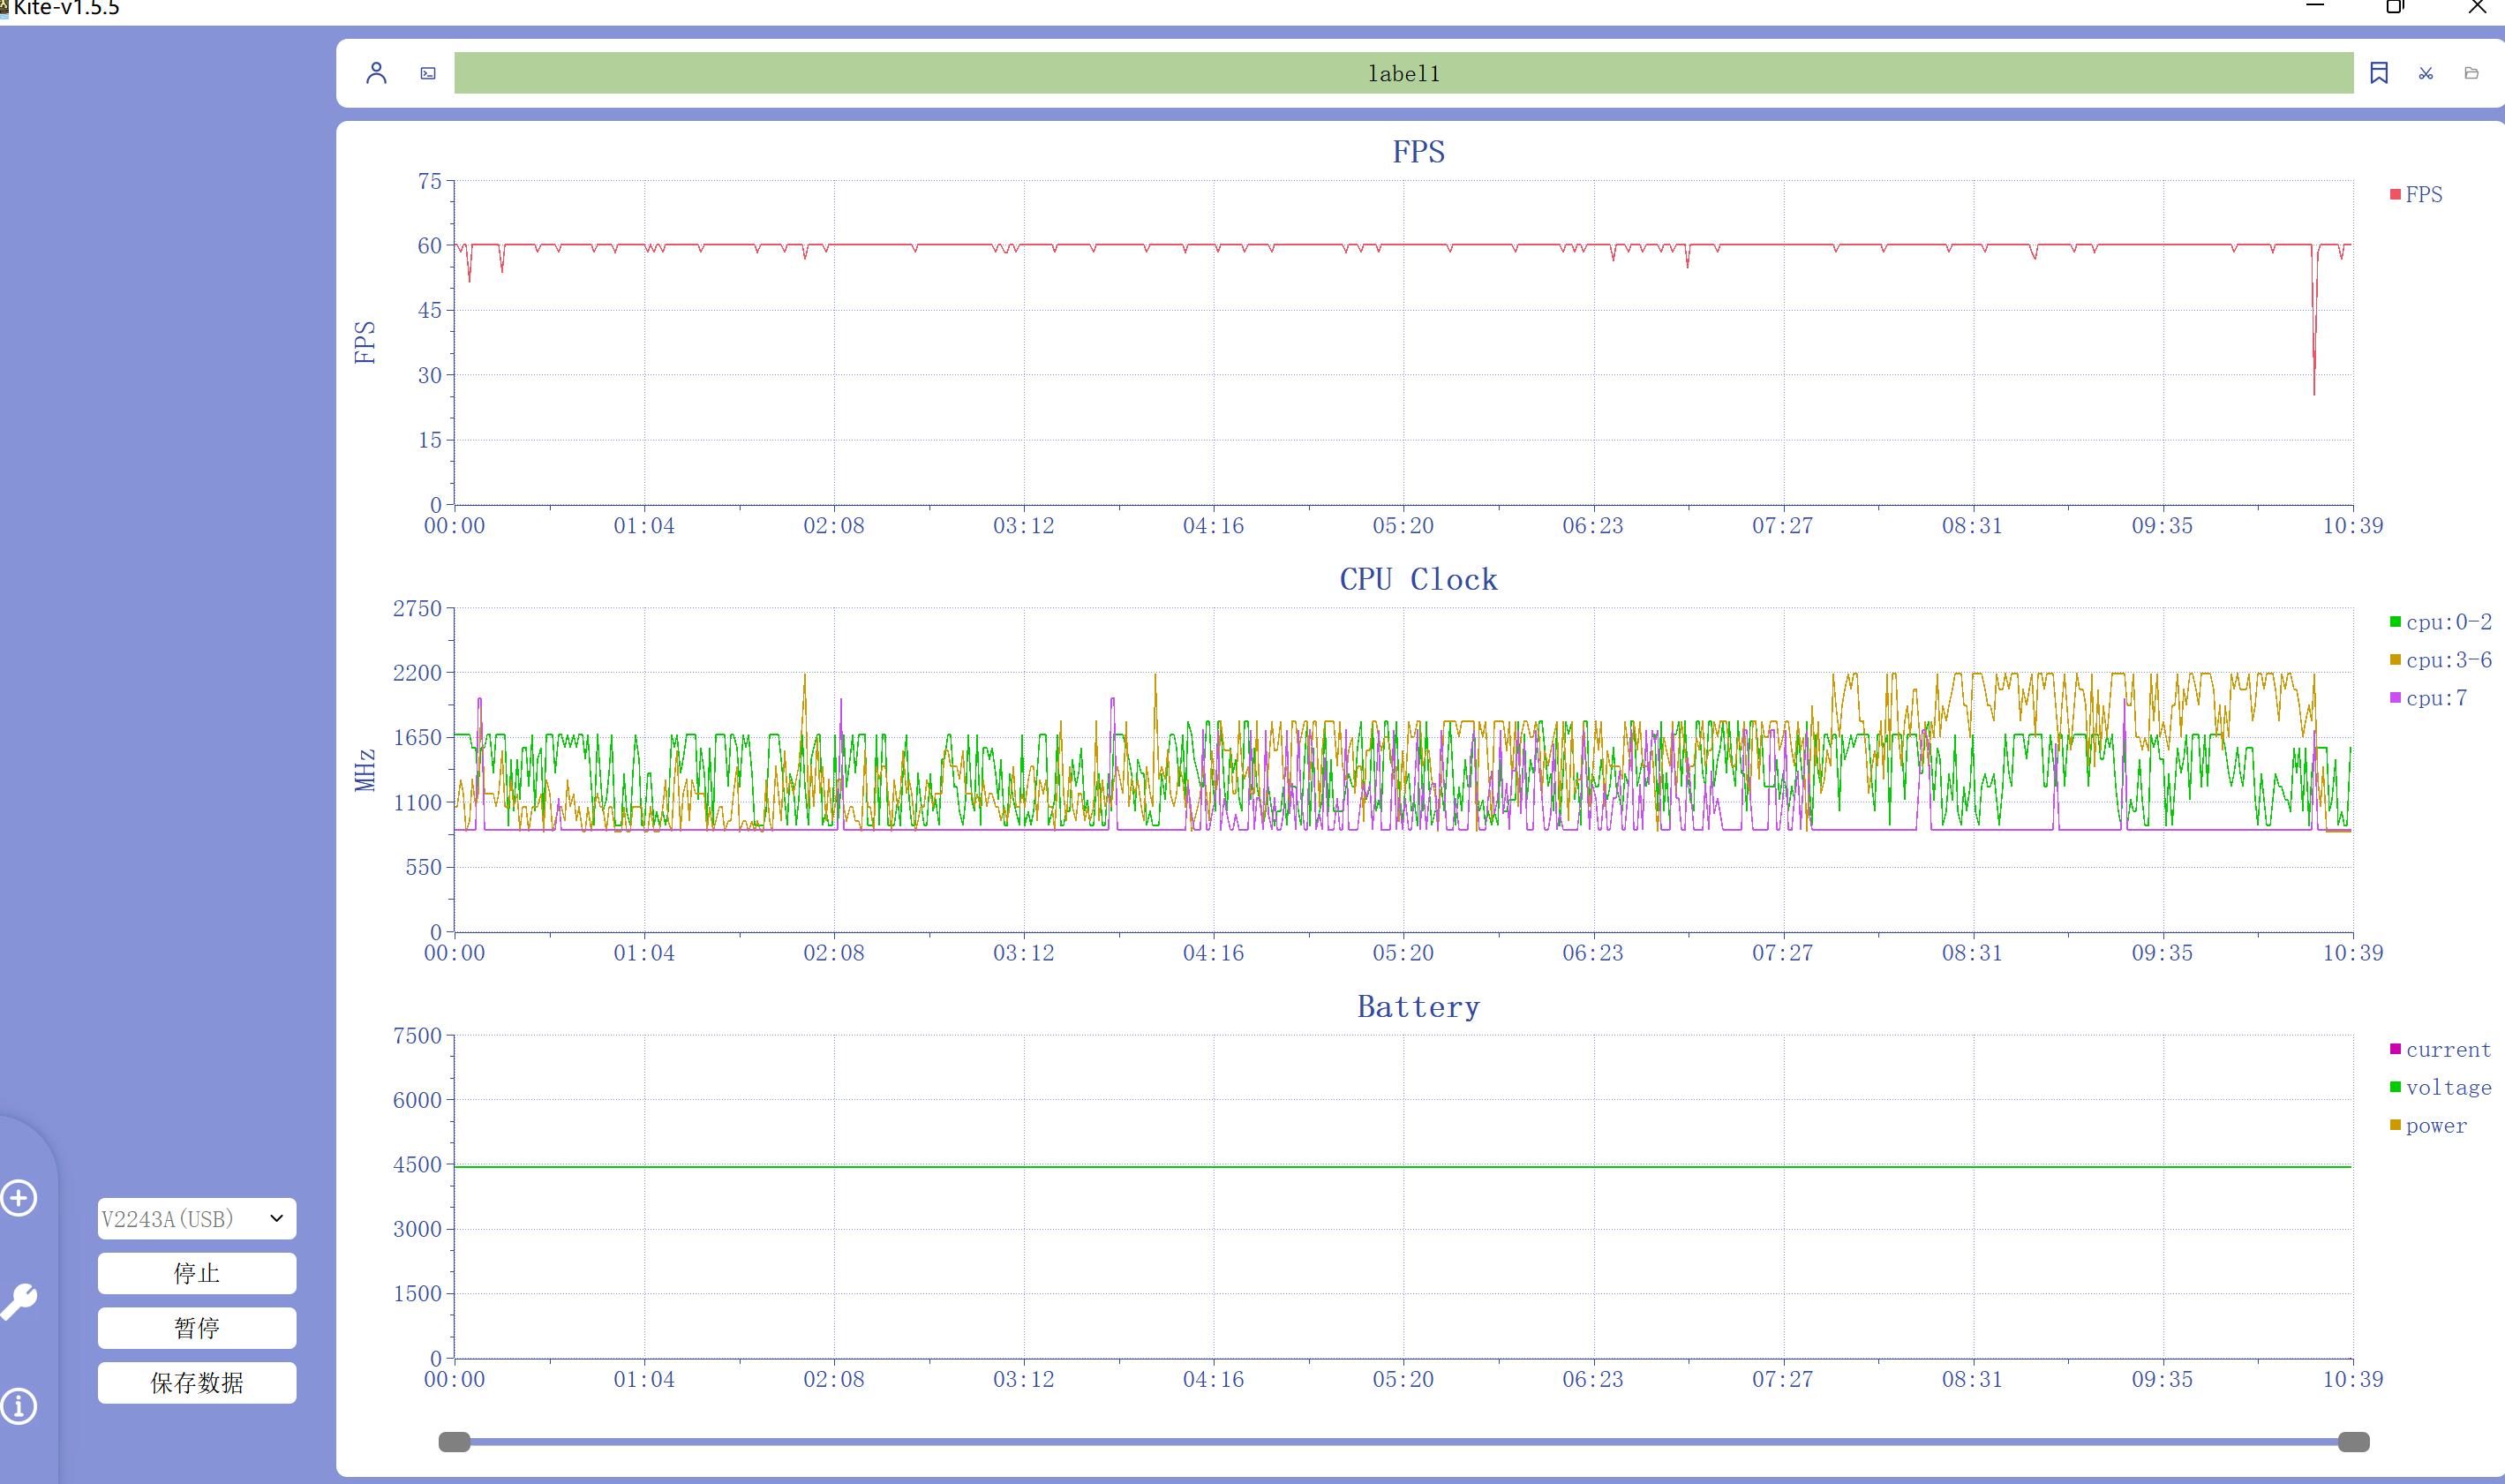2505x1484 pixels.
Task: Click the scissors cut icon
Action: tap(2426, 73)
